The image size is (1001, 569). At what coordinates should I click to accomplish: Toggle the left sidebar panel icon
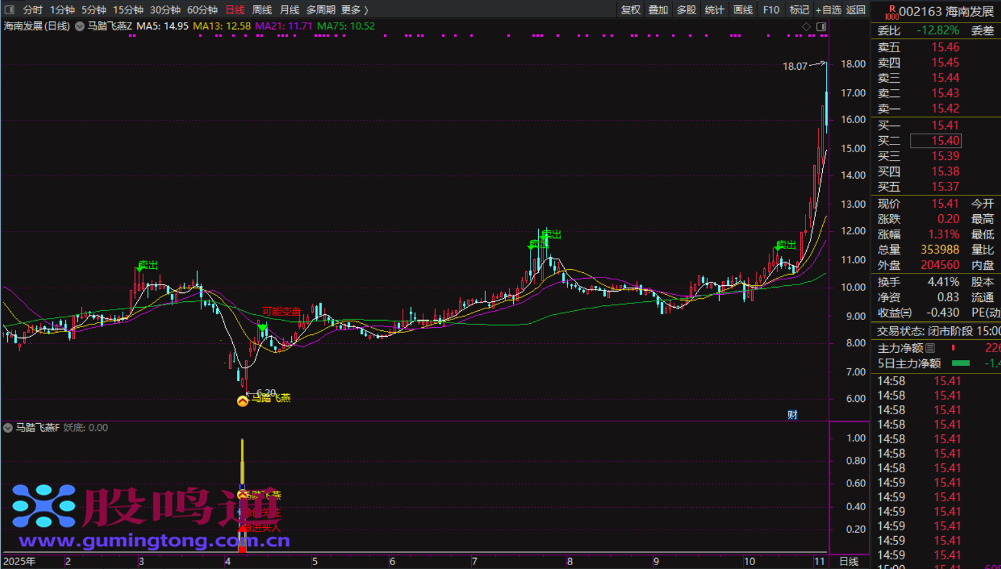[x=9, y=10]
